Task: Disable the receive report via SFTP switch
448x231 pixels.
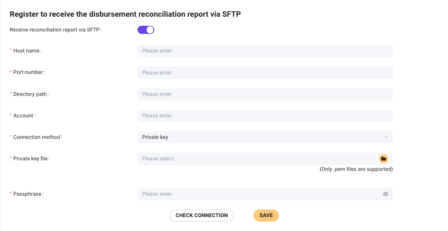Action: pyautogui.click(x=146, y=30)
